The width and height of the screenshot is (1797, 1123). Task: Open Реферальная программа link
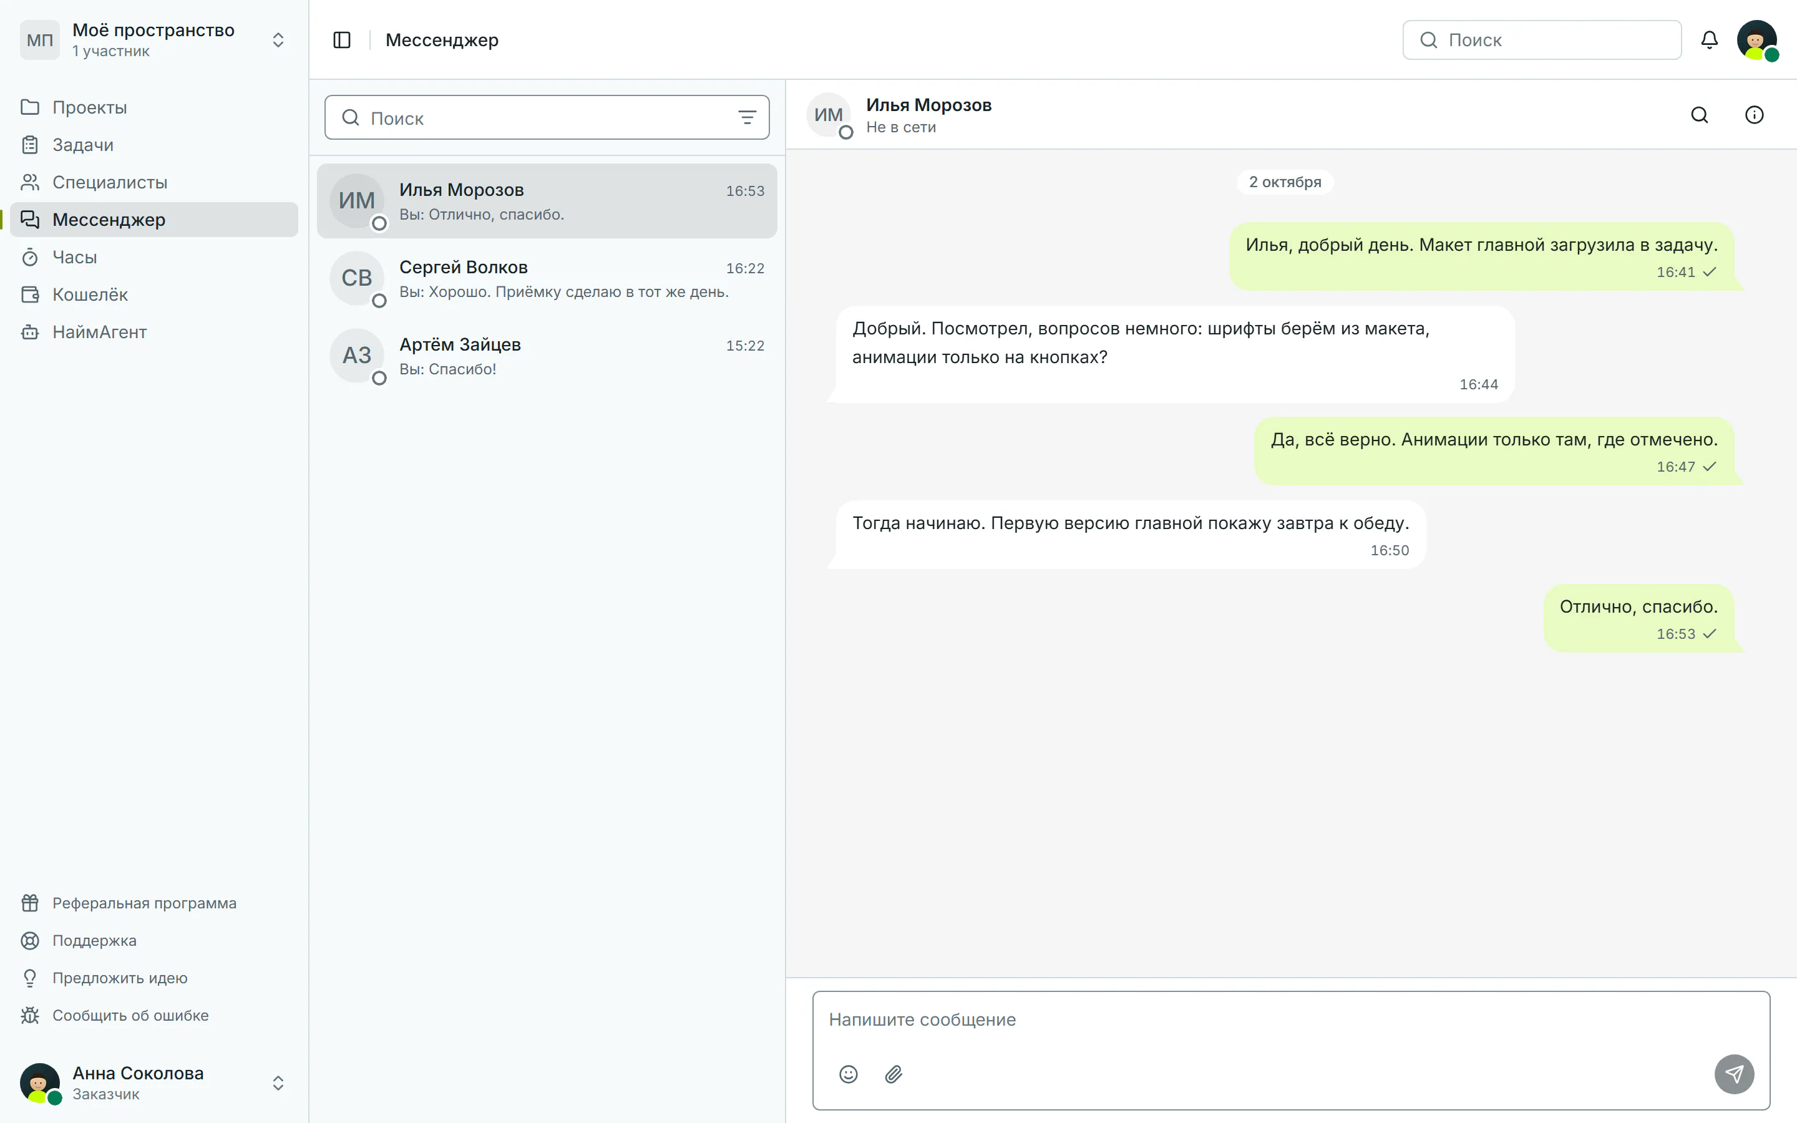pos(153,903)
